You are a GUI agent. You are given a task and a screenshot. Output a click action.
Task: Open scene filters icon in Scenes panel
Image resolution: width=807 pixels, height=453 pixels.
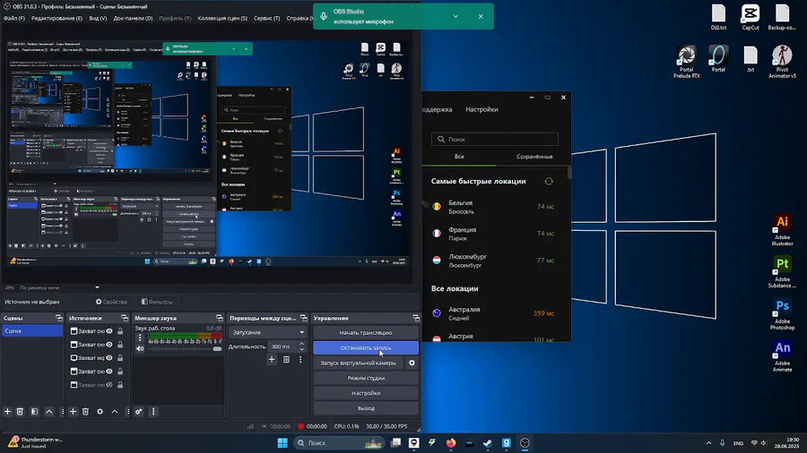(x=34, y=412)
